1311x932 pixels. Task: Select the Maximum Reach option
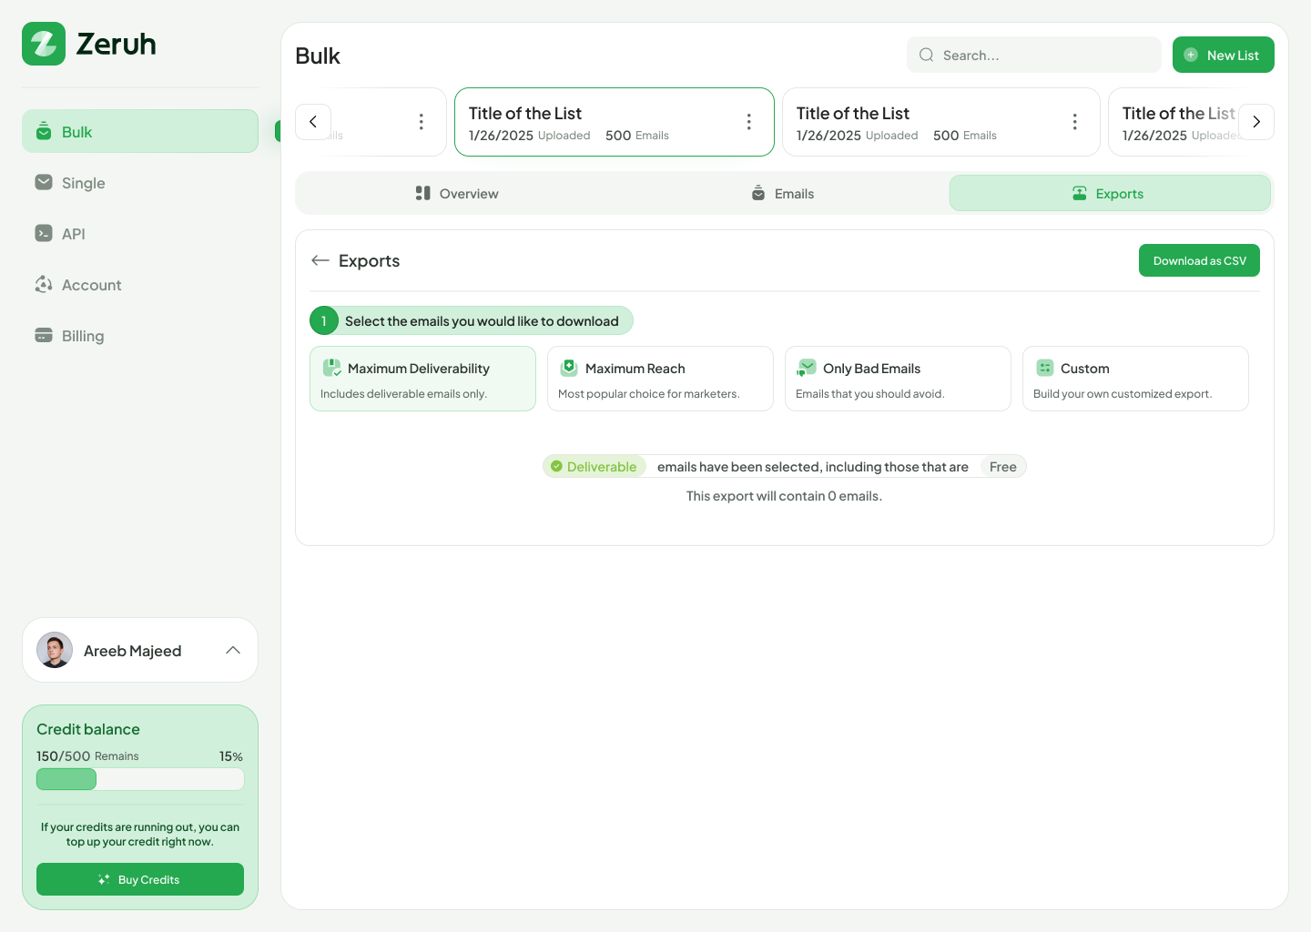click(660, 379)
